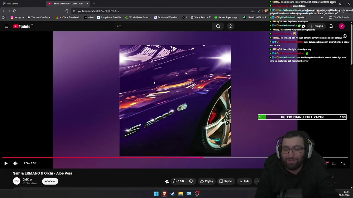Focus the YouTube 'Ara' search field

tap(163, 26)
